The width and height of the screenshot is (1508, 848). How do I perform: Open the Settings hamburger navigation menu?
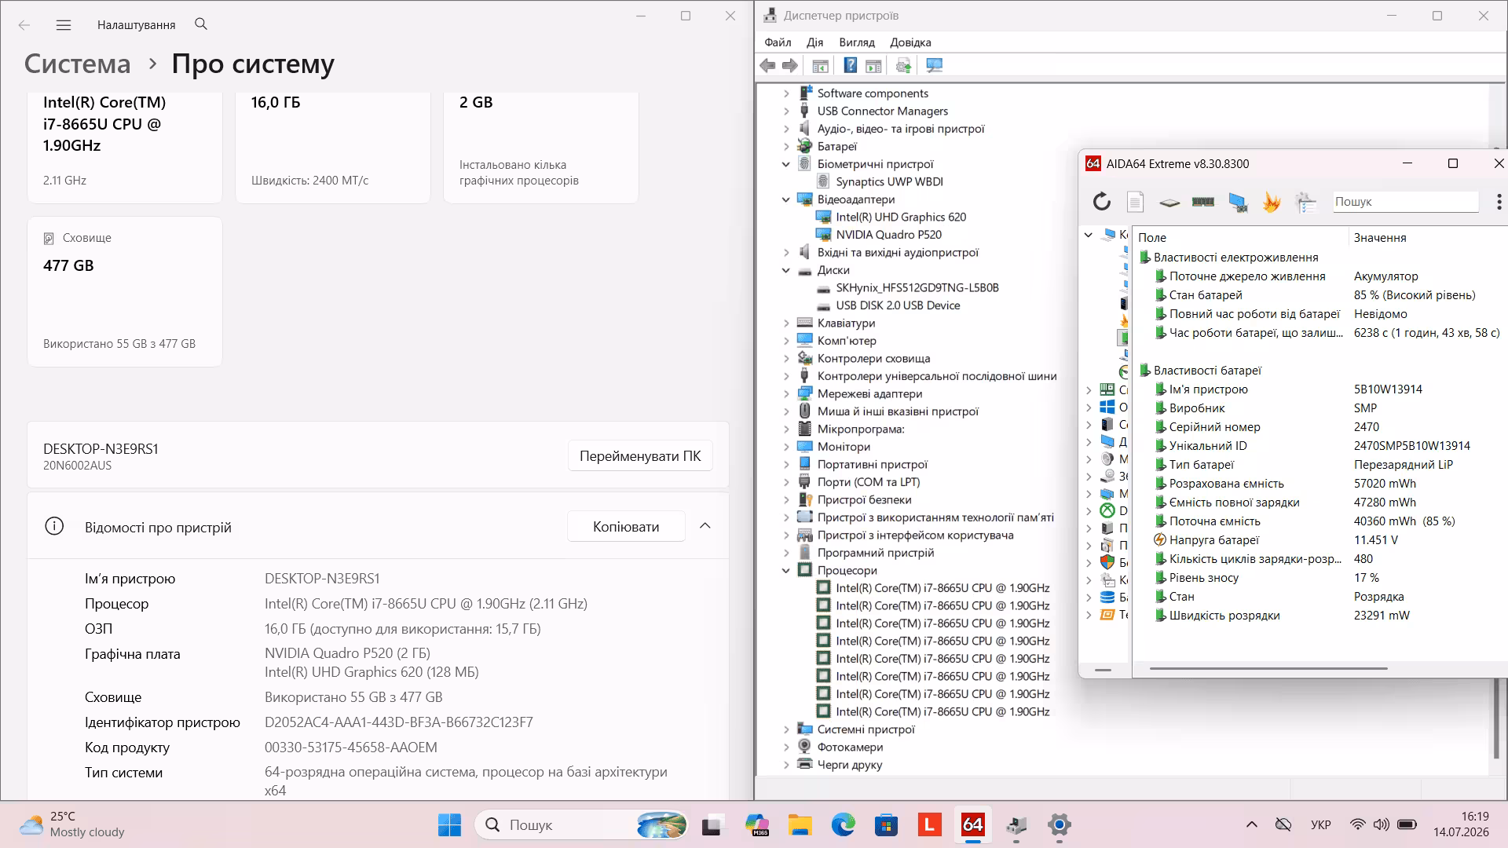point(64,25)
